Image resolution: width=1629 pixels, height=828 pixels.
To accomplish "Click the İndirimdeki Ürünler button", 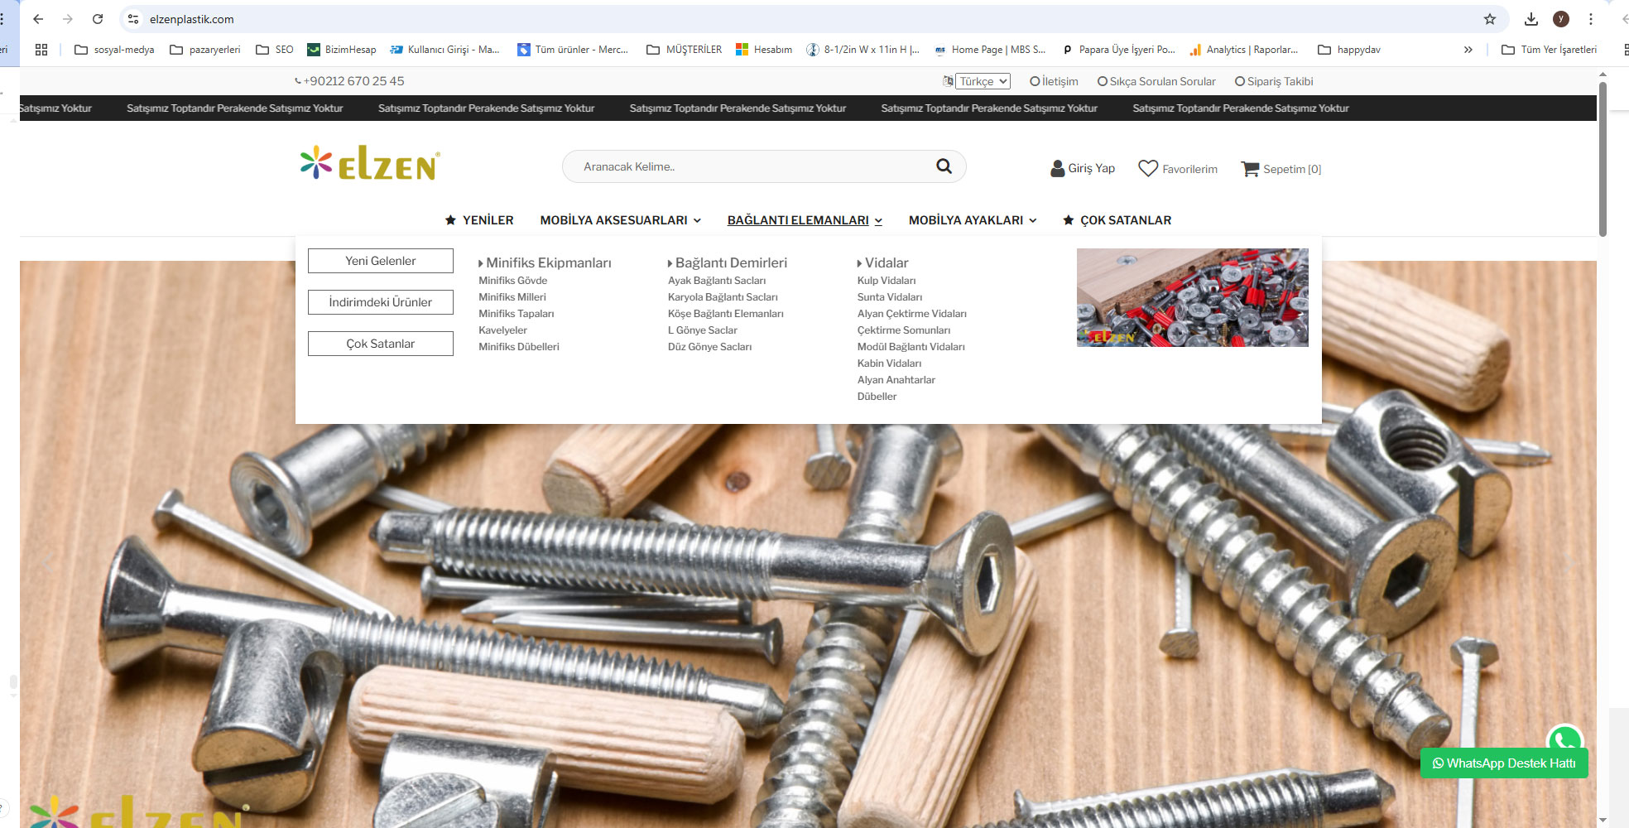I will [x=380, y=302].
